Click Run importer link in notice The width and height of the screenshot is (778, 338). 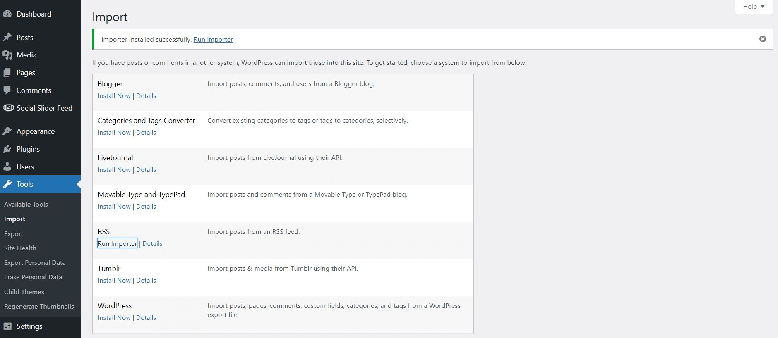[213, 40]
